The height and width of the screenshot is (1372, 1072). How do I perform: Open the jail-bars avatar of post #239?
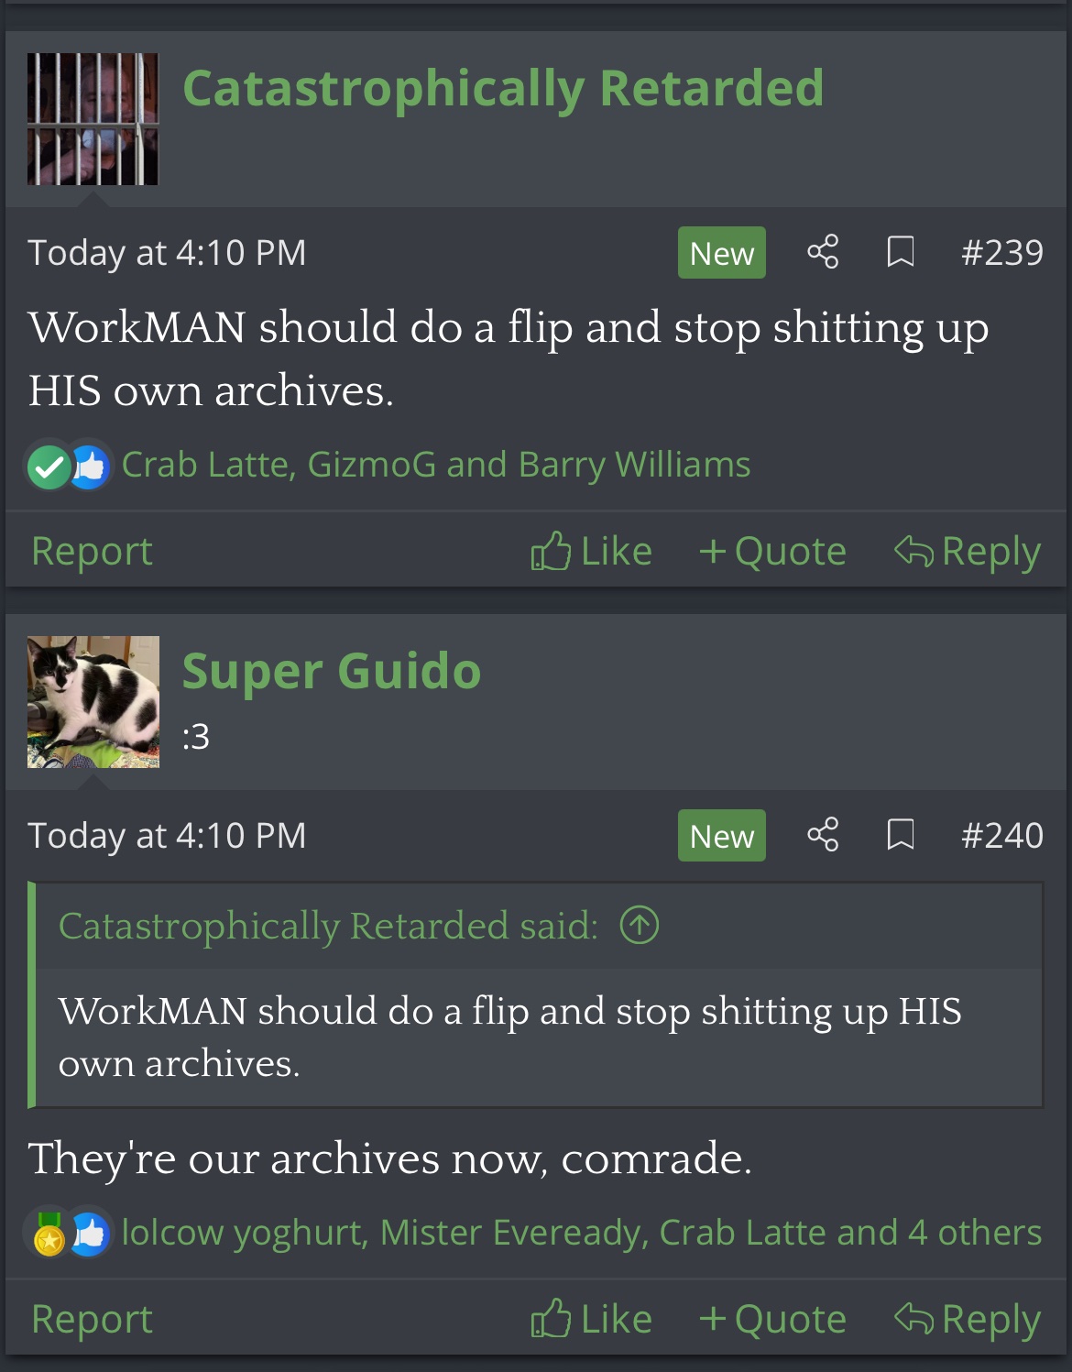(93, 119)
